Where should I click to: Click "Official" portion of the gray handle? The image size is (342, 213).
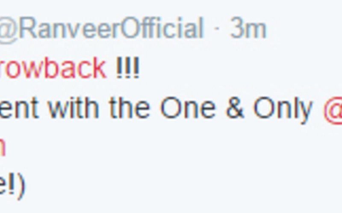click(162, 28)
